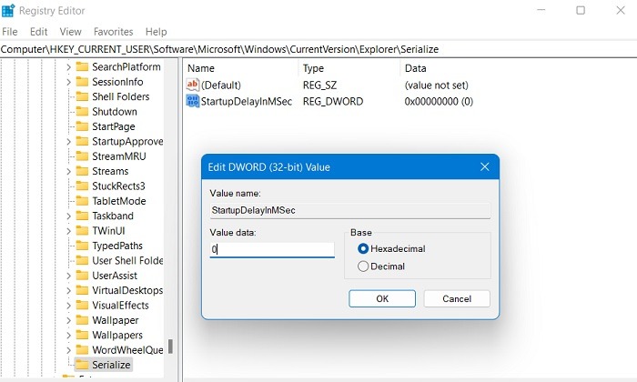Click the 0x00000000 (0) data cell

tap(439, 102)
